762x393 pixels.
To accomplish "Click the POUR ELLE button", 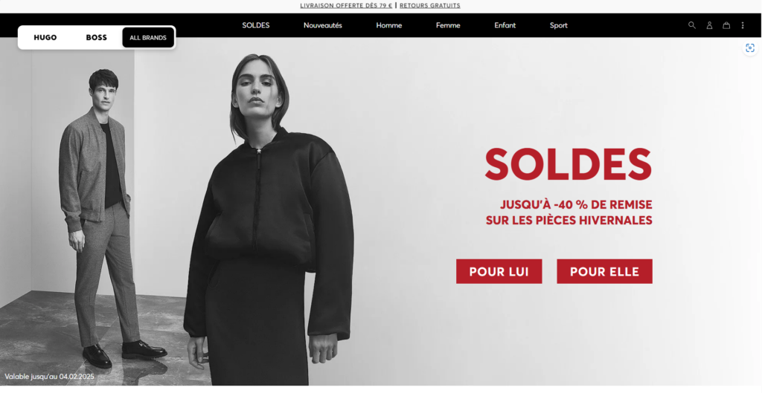I will click(604, 271).
